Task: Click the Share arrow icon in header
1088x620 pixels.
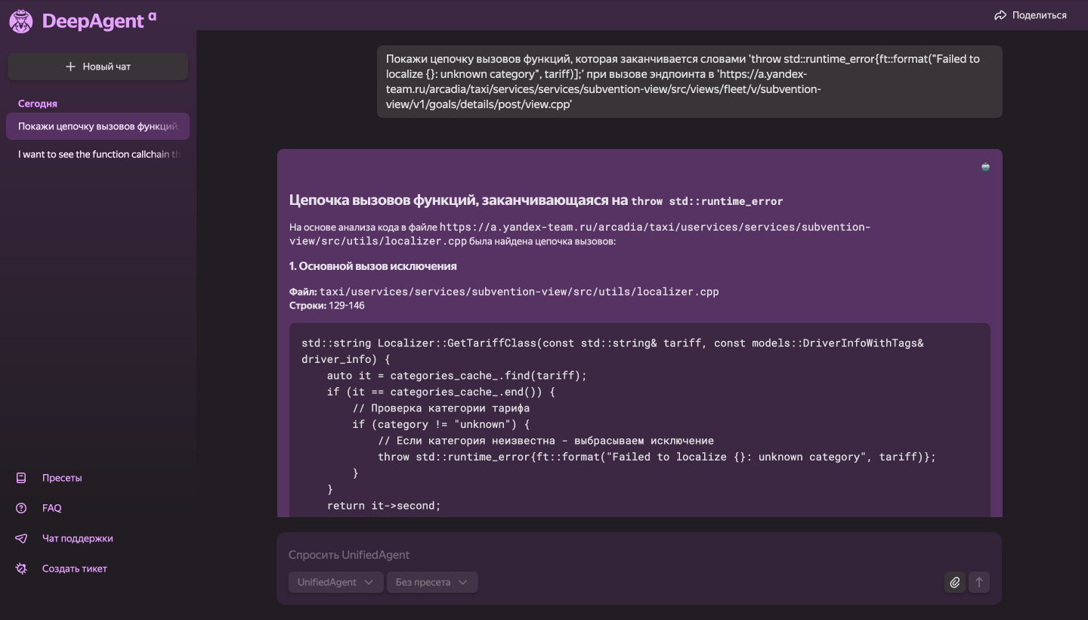Action: (1000, 15)
